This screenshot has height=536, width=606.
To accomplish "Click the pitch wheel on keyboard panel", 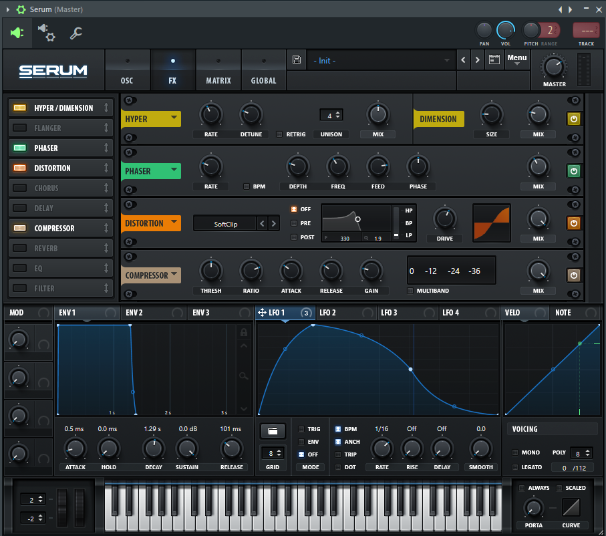I will click(x=62, y=507).
